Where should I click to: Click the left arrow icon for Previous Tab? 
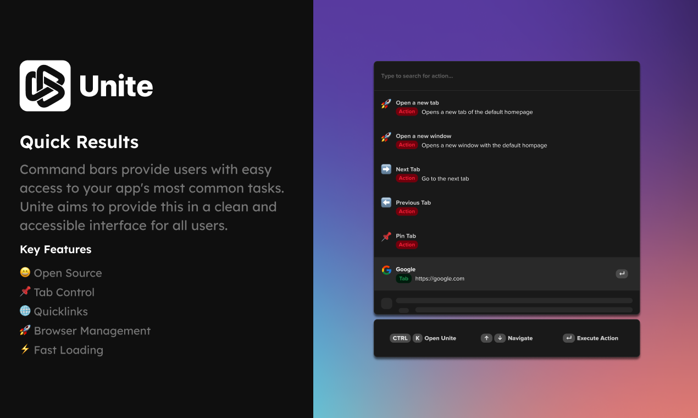pyautogui.click(x=386, y=202)
